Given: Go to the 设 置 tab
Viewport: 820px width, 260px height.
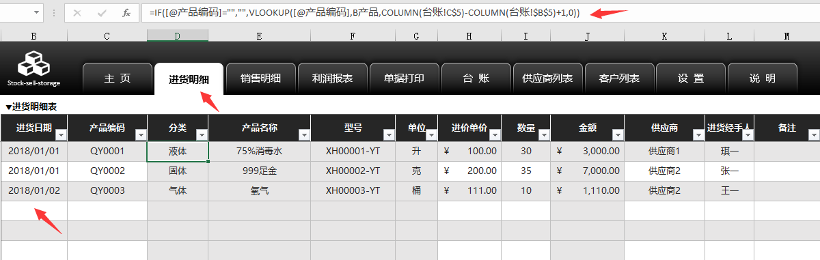Looking at the screenshot, I should [x=691, y=78].
